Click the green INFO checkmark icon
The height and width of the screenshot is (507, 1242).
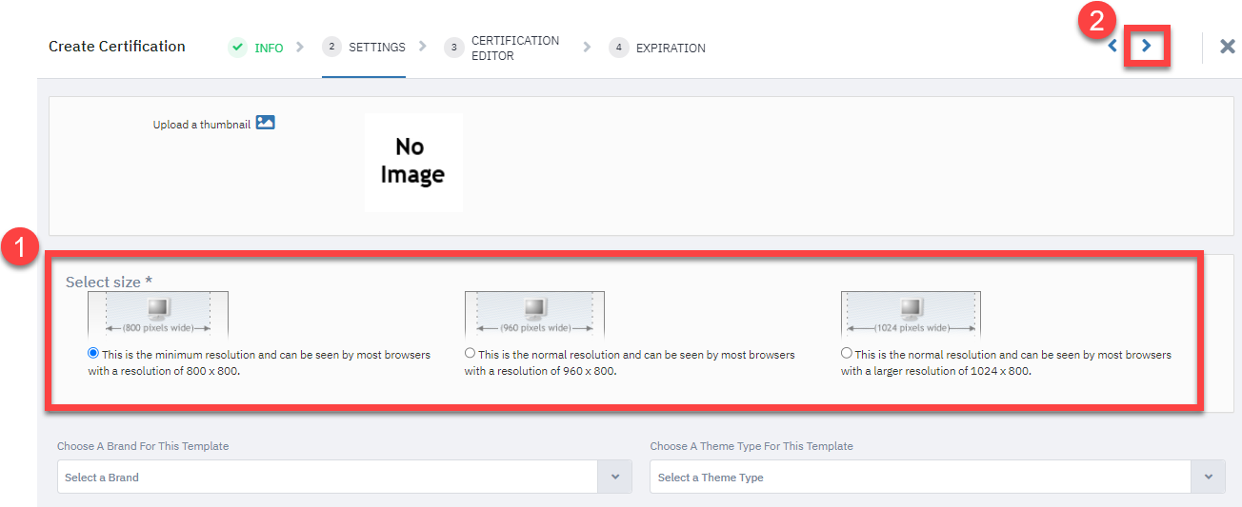tap(237, 47)
